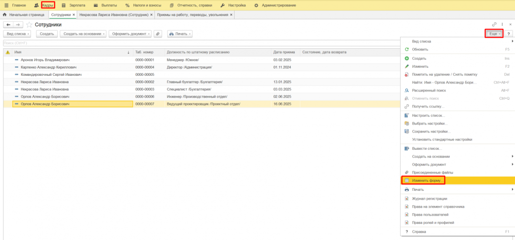The width and height of the screenshot is (515, 240).
Task: Choose Пометить на удаление / Снять пометку
Action: [x=458, y=74]
